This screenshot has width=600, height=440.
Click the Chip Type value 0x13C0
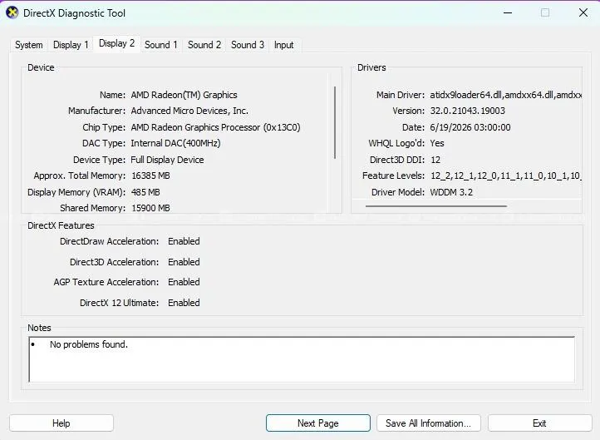(282, 127)
